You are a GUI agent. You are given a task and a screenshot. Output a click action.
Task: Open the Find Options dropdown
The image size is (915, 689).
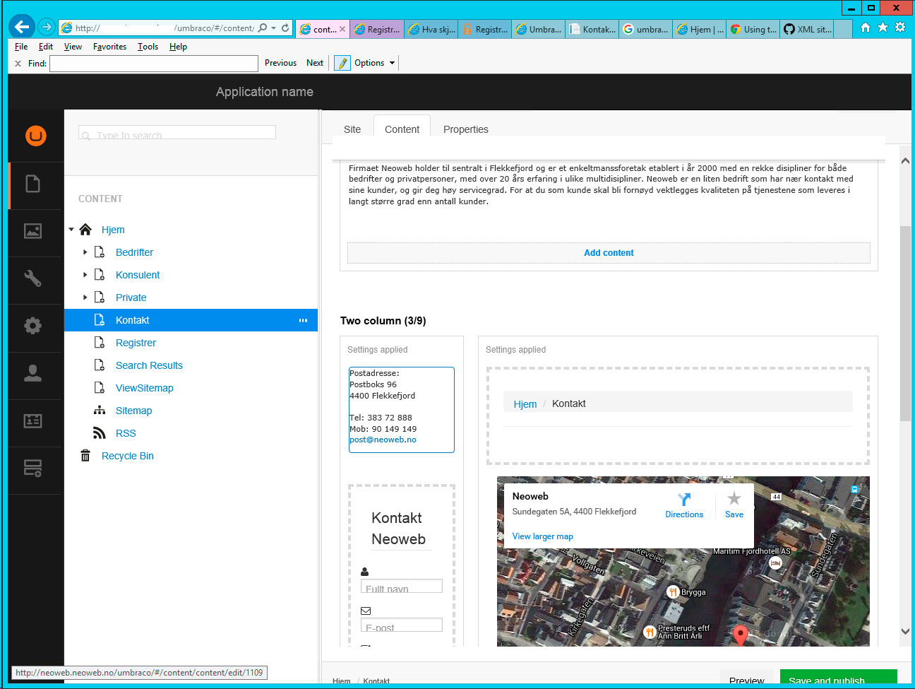coord(375,63)
